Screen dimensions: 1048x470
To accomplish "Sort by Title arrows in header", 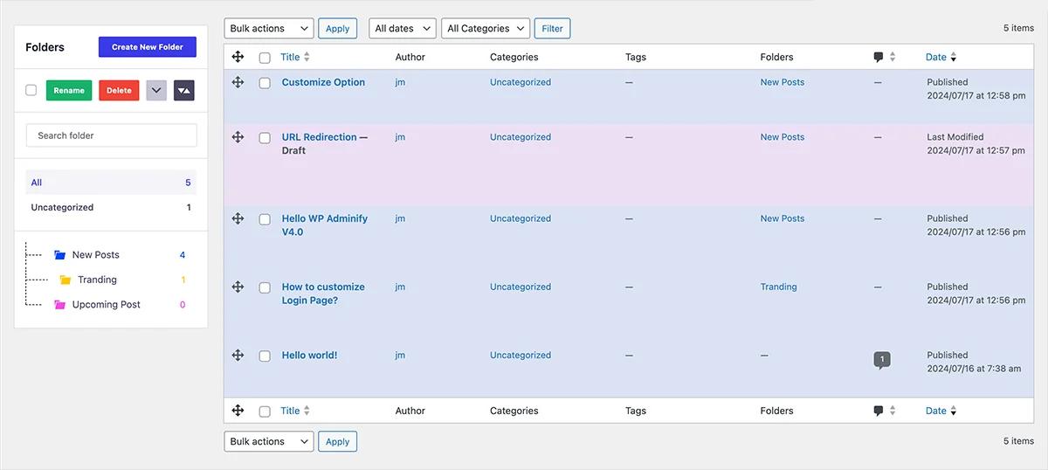I will 307,57.
